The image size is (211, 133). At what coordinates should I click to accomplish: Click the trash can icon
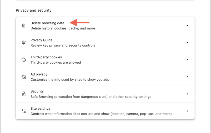24,25
